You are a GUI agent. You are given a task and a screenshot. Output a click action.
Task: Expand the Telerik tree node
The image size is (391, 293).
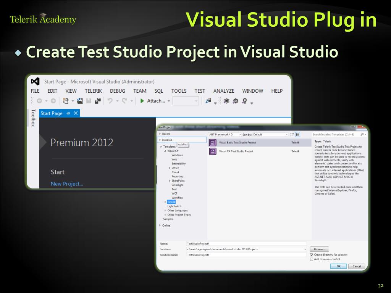165,202
